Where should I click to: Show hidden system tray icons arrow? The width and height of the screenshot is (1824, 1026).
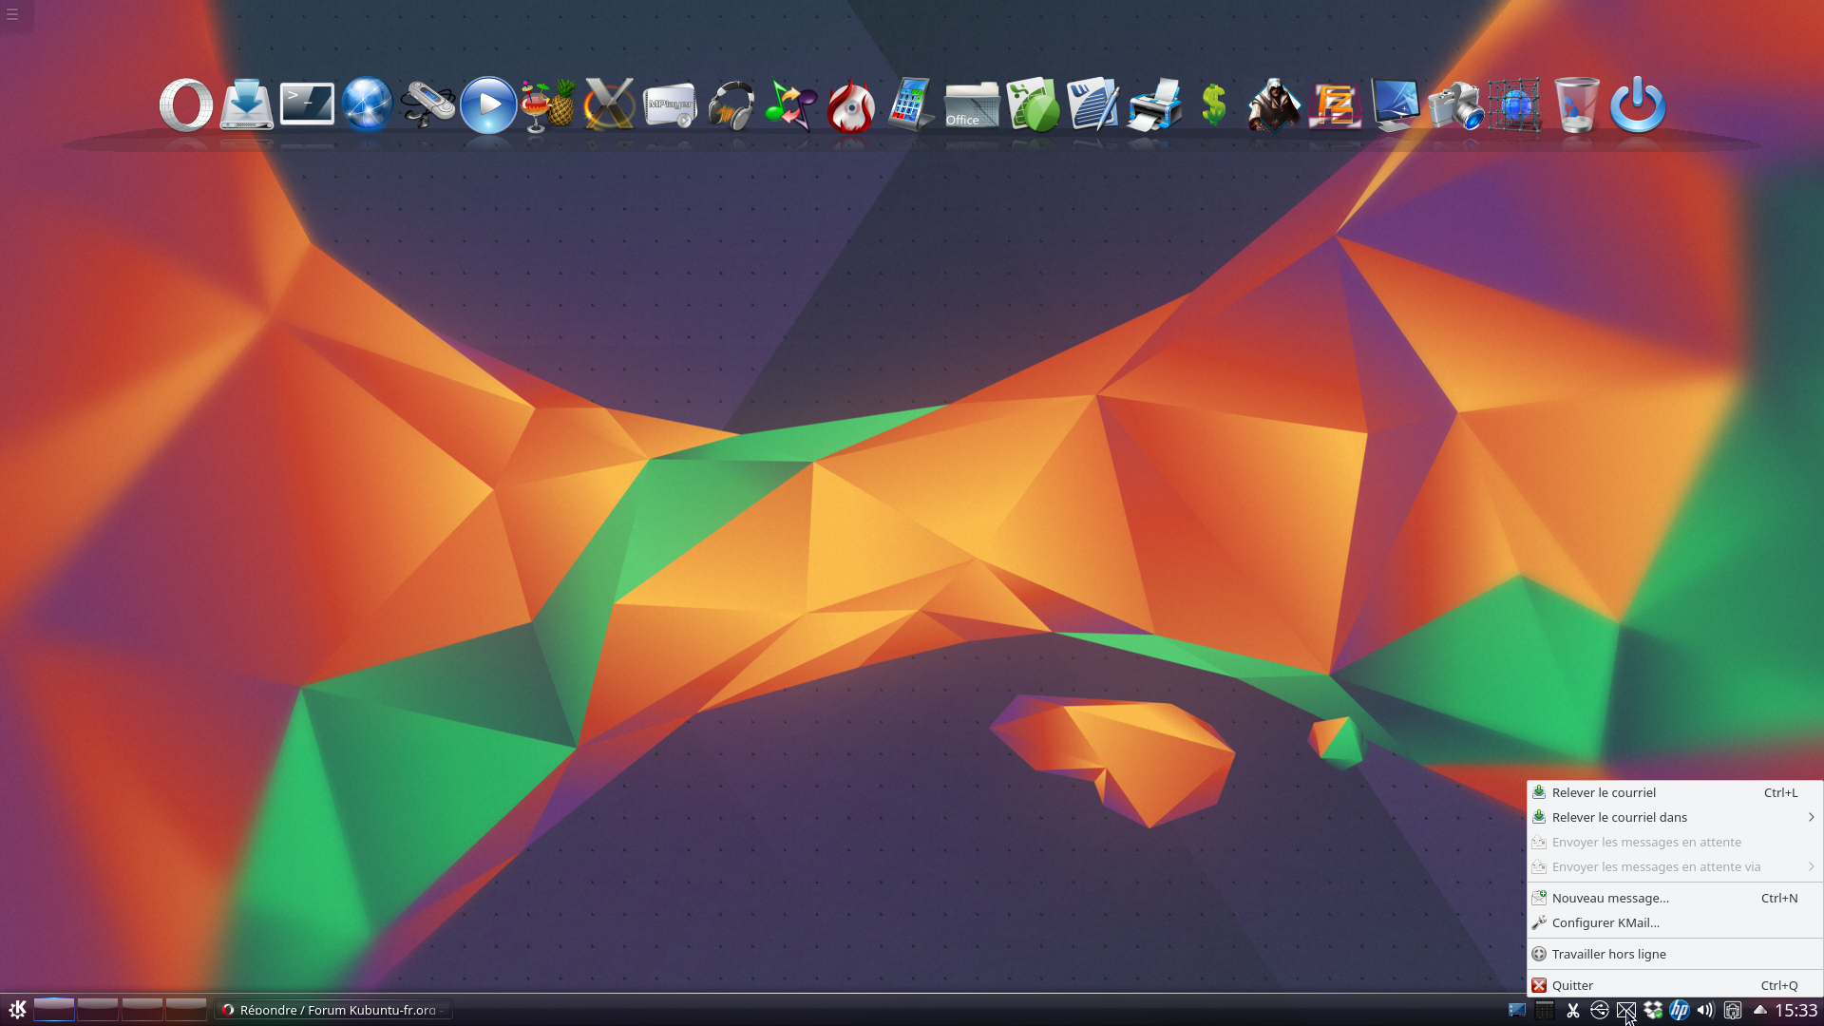coord(1759,1010)
